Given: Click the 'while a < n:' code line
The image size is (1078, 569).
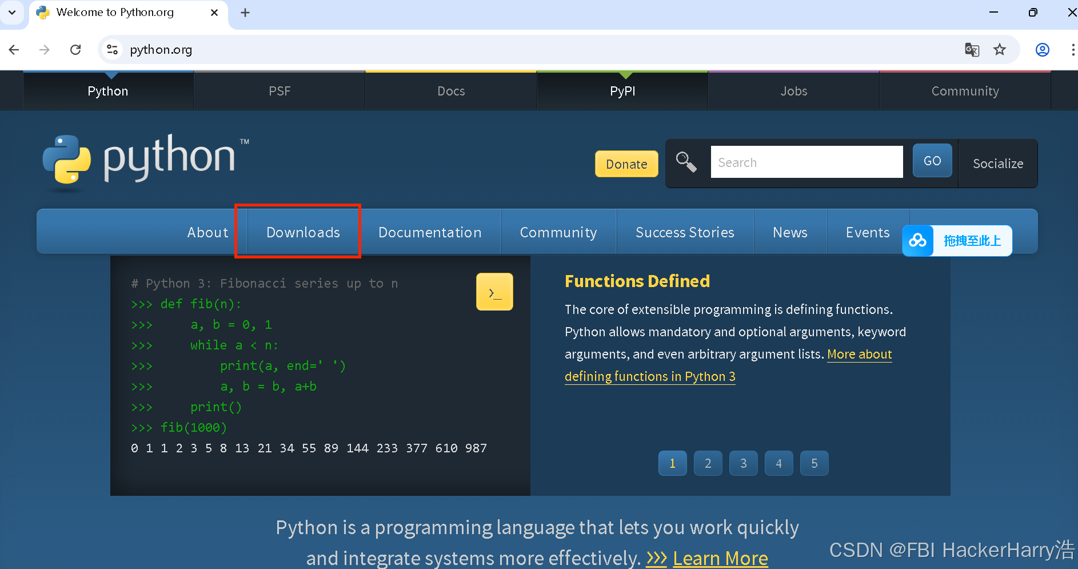Looking at the screenshot, I should 234,345.
